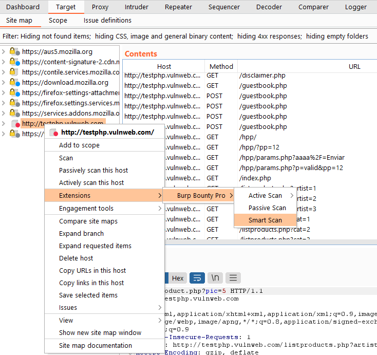Expand the testphp.vulnweb.com tree node
This screenshot has height=355, width=377.
tap(4, 123)
